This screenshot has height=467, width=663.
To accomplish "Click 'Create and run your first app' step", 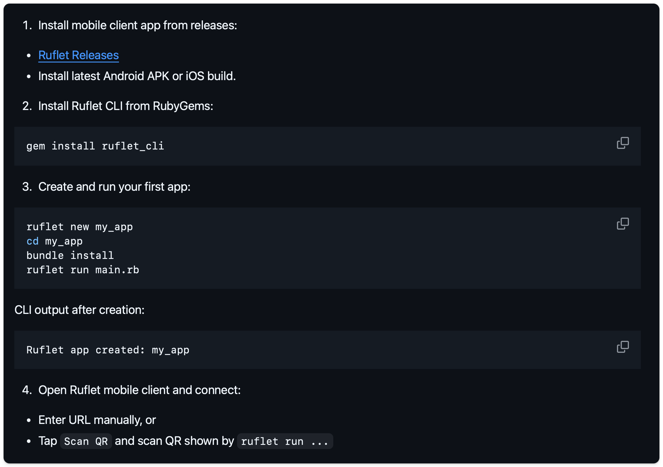I will pyautogui.click(x=114, y=187).
